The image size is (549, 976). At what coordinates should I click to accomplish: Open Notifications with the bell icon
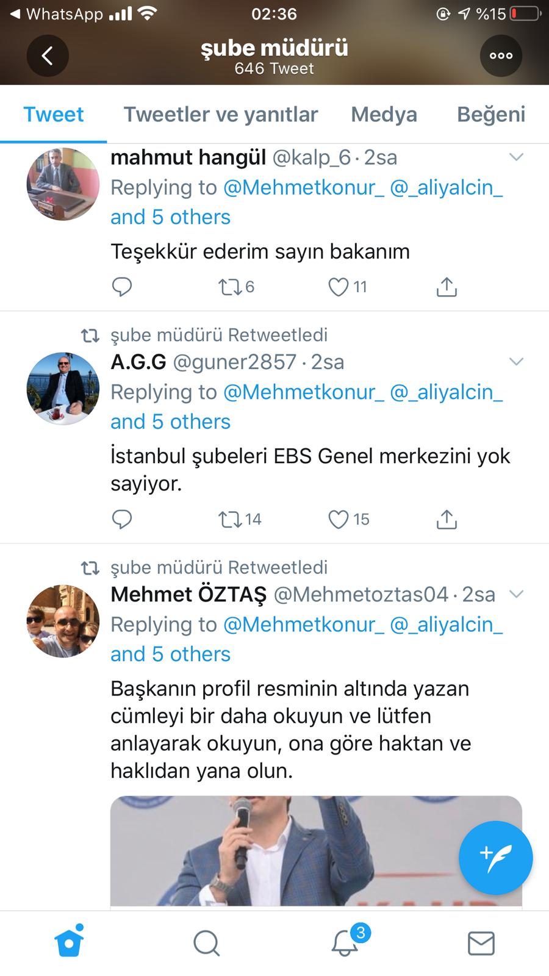click(345, 943)
